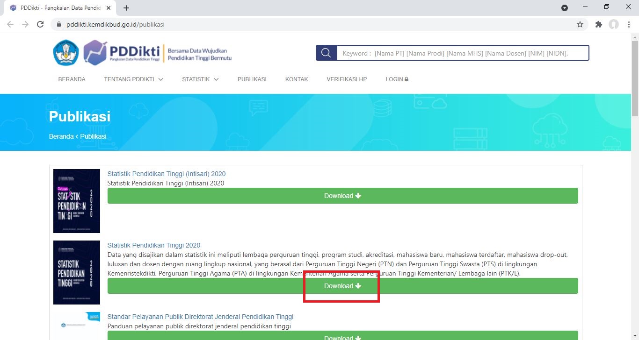Open the Chrome profile avatar
This screenshot has width=639, height=340.
pos(614,24)
